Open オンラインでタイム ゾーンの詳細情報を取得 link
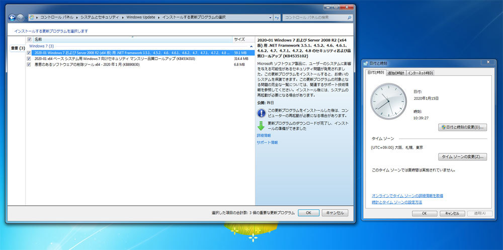 (x=407, y=196)
